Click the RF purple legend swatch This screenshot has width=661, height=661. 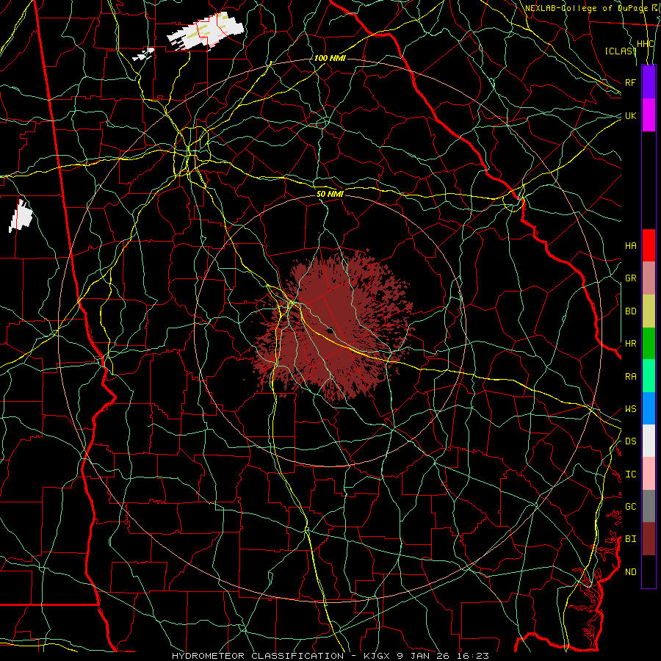649,82
